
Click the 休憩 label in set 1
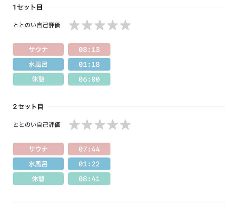pyautogui.click(x=38, y=79)
